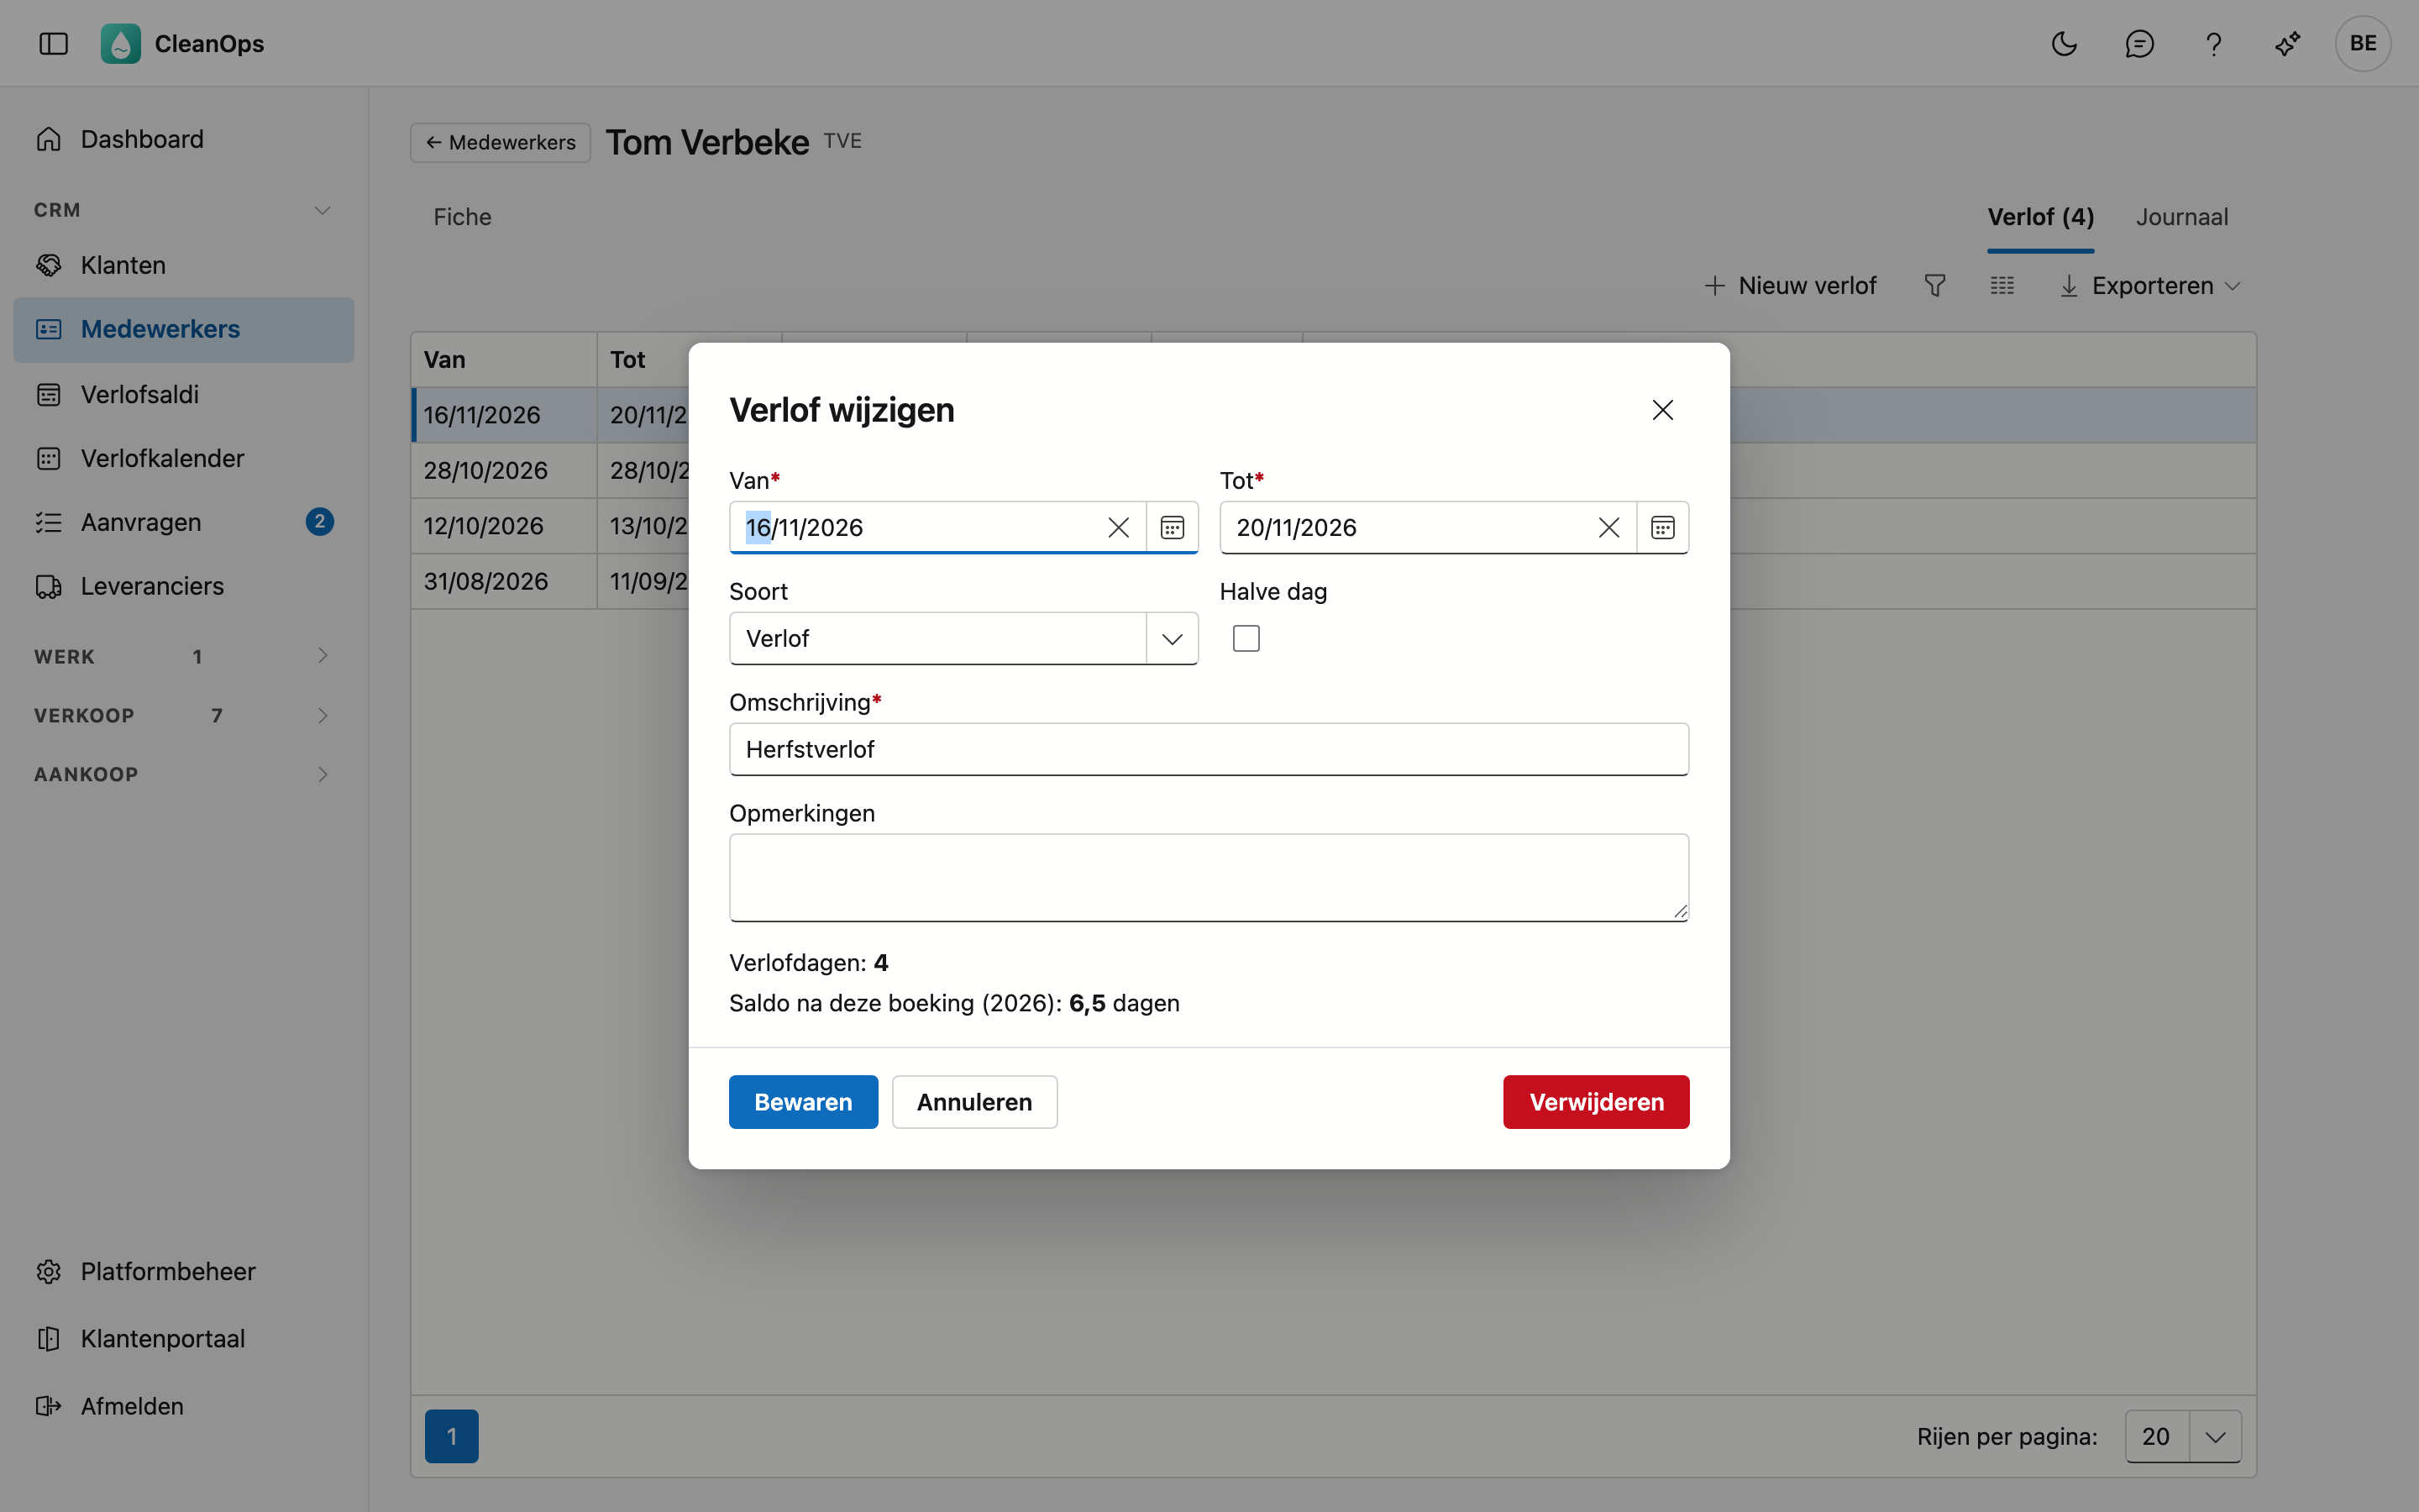
Task: Open help question mark icon
Action: (2213, 43)
